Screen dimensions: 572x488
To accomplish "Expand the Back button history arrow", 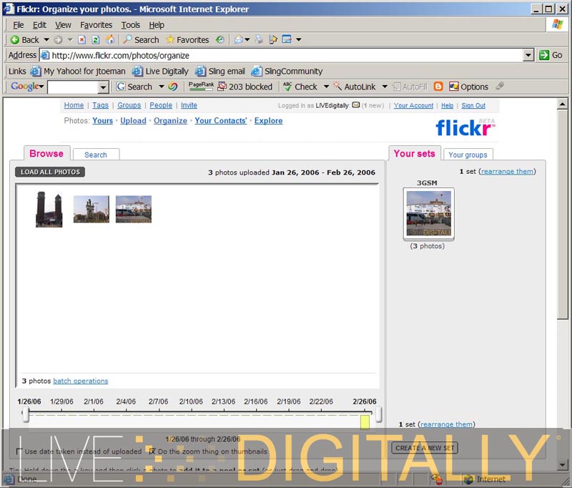I will [46, 40].
